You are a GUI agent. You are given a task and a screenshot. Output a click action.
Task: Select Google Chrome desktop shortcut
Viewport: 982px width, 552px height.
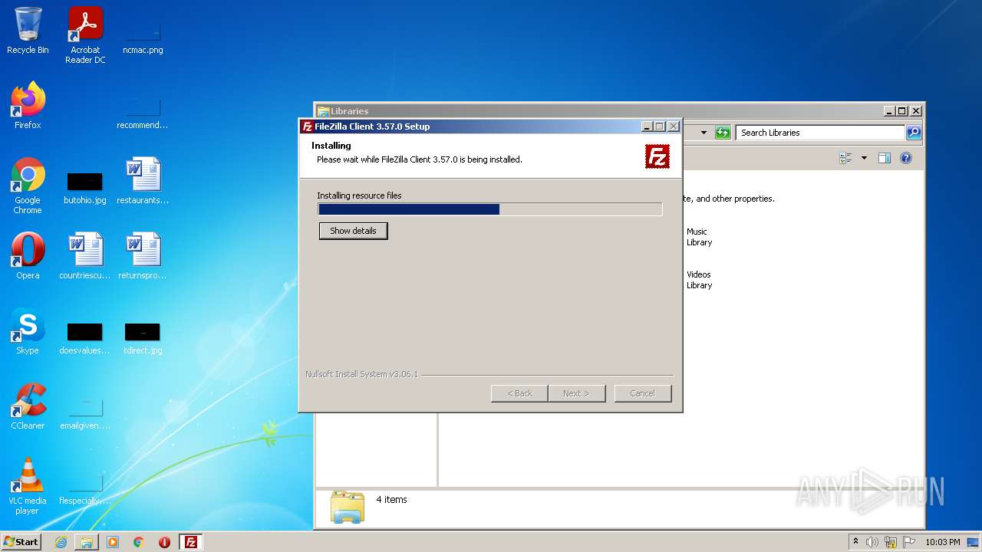tap(28, 186)
